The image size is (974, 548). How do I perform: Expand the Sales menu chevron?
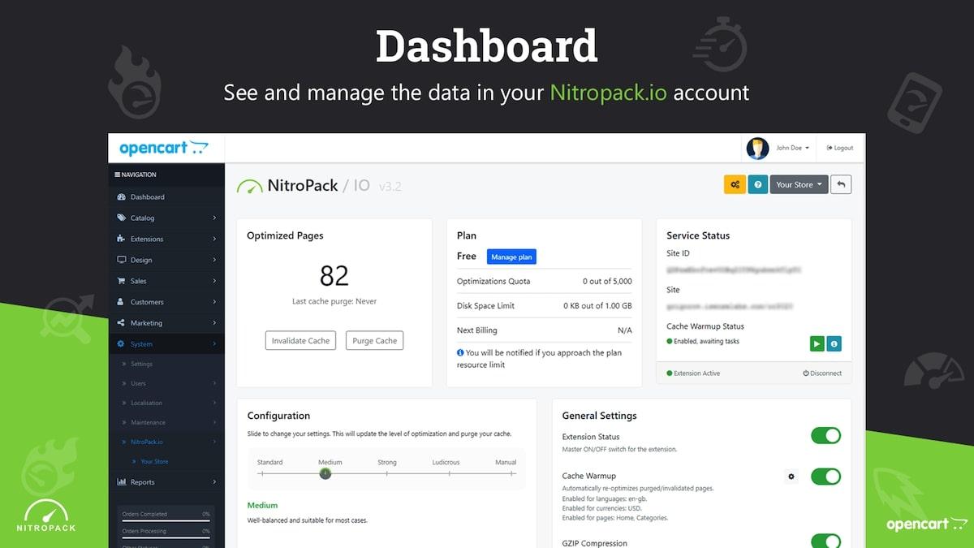pos(214,281)
